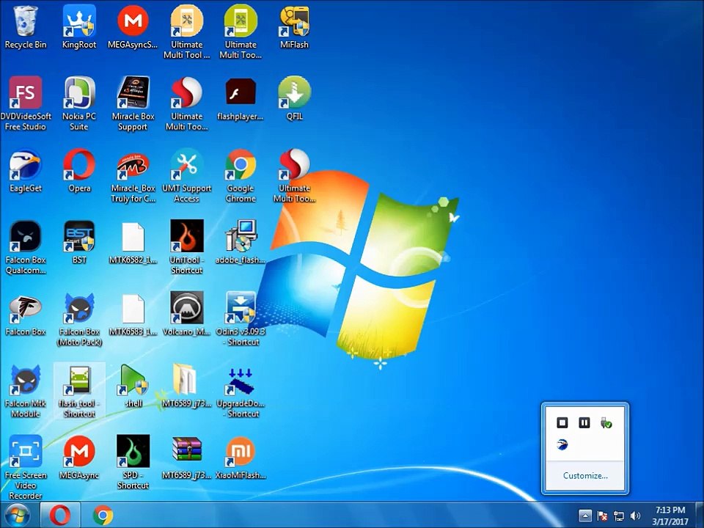This screenshot has width=704, height=528.
Task: Click the MEGAsyncS... installer icon
Action: (133, 27)
